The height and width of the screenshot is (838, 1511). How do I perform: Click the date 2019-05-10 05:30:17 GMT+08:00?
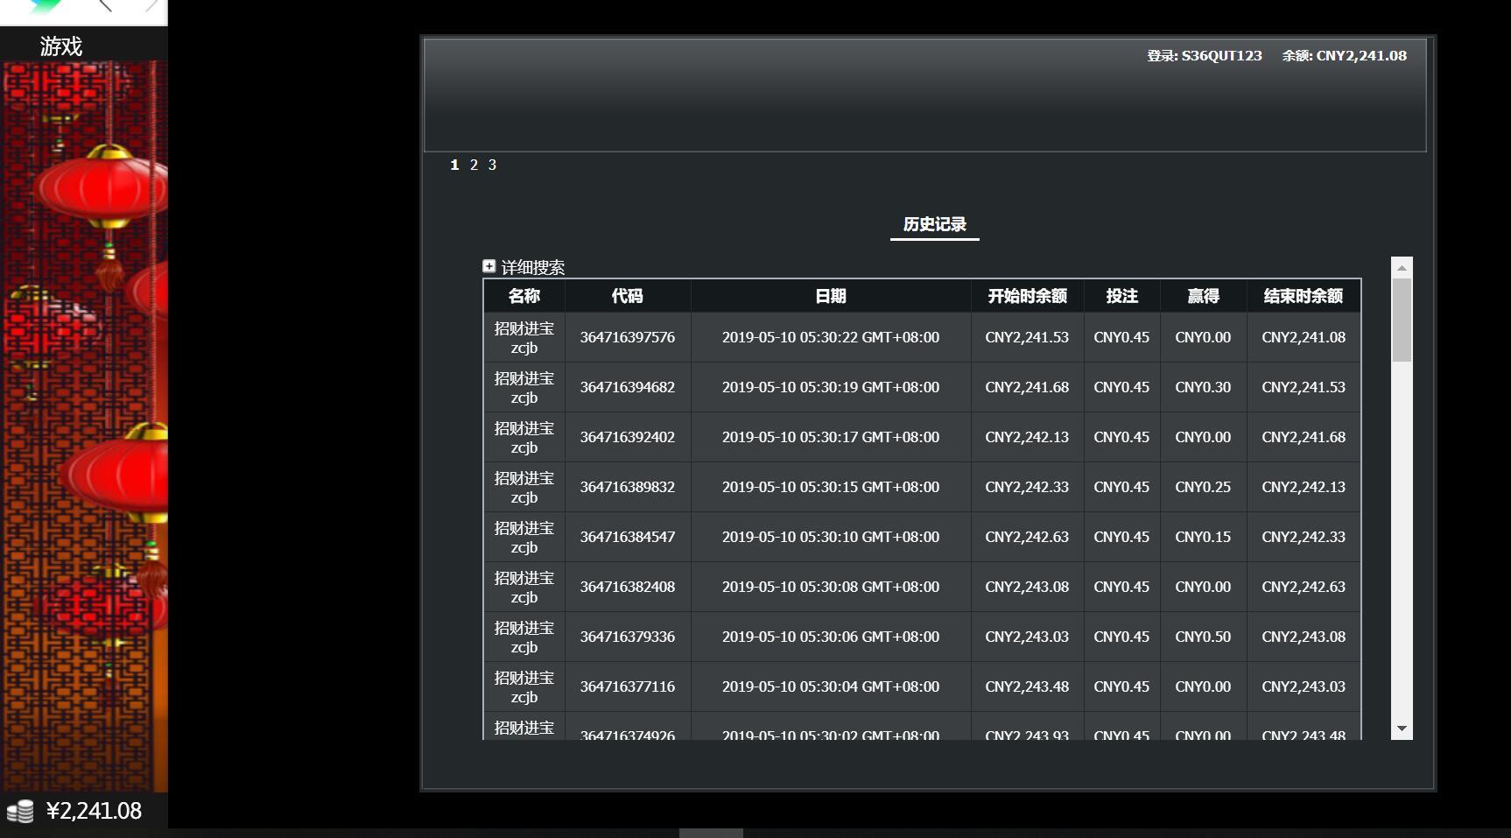831,437
